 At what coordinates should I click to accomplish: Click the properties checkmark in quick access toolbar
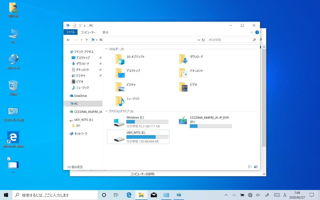point(75,25)
